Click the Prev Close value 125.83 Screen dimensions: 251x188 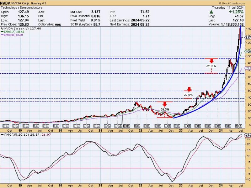pyautogui.click(x=23, y=24)
